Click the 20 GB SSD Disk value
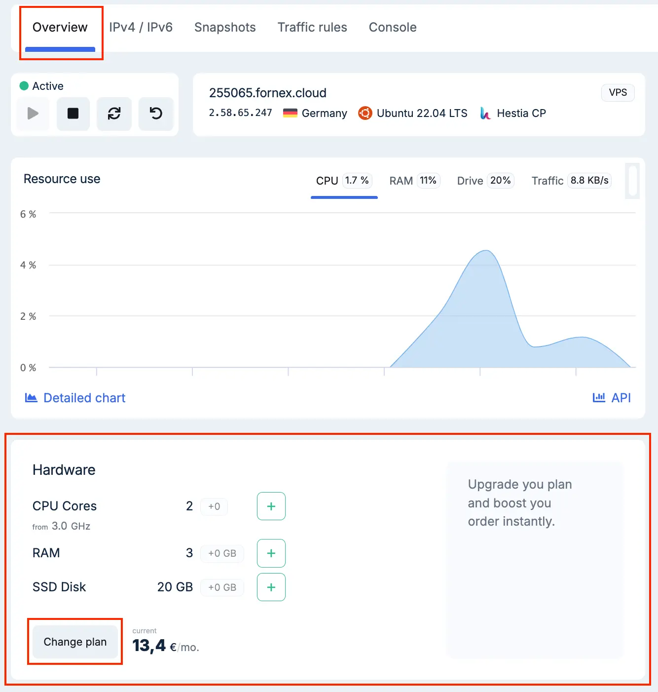 coord(175,587)
